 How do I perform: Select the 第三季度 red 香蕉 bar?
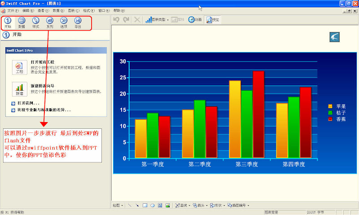click(258, 114)
